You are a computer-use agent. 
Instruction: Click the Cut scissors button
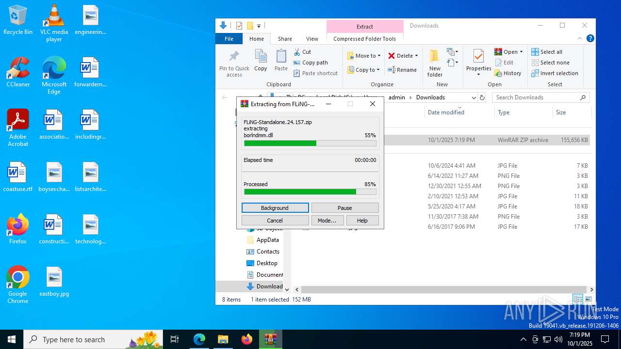click(302, 52)
